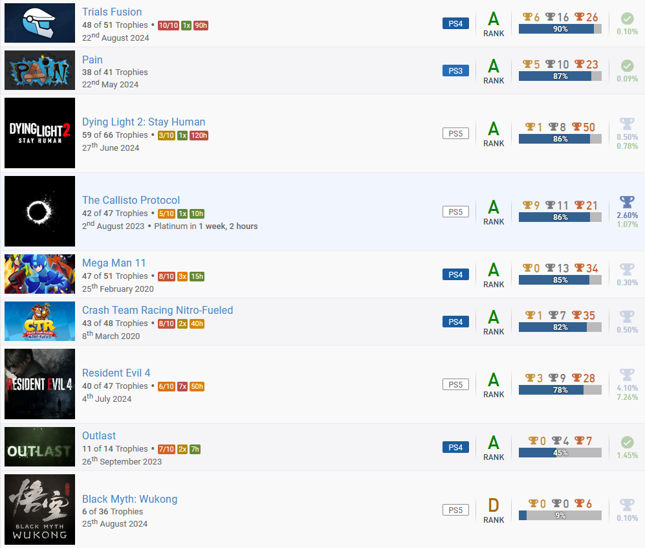The image size is (645, 548).
Task: Click the PS5 tag on Black Myth: Wukong
Action: pyautogui.click(x=455, y=510)
